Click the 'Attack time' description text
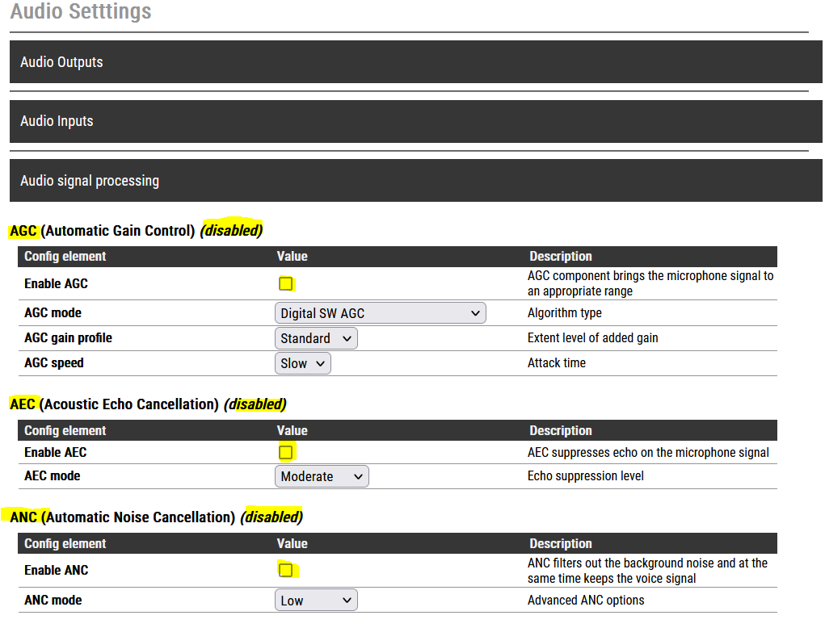 click(556, 363)
